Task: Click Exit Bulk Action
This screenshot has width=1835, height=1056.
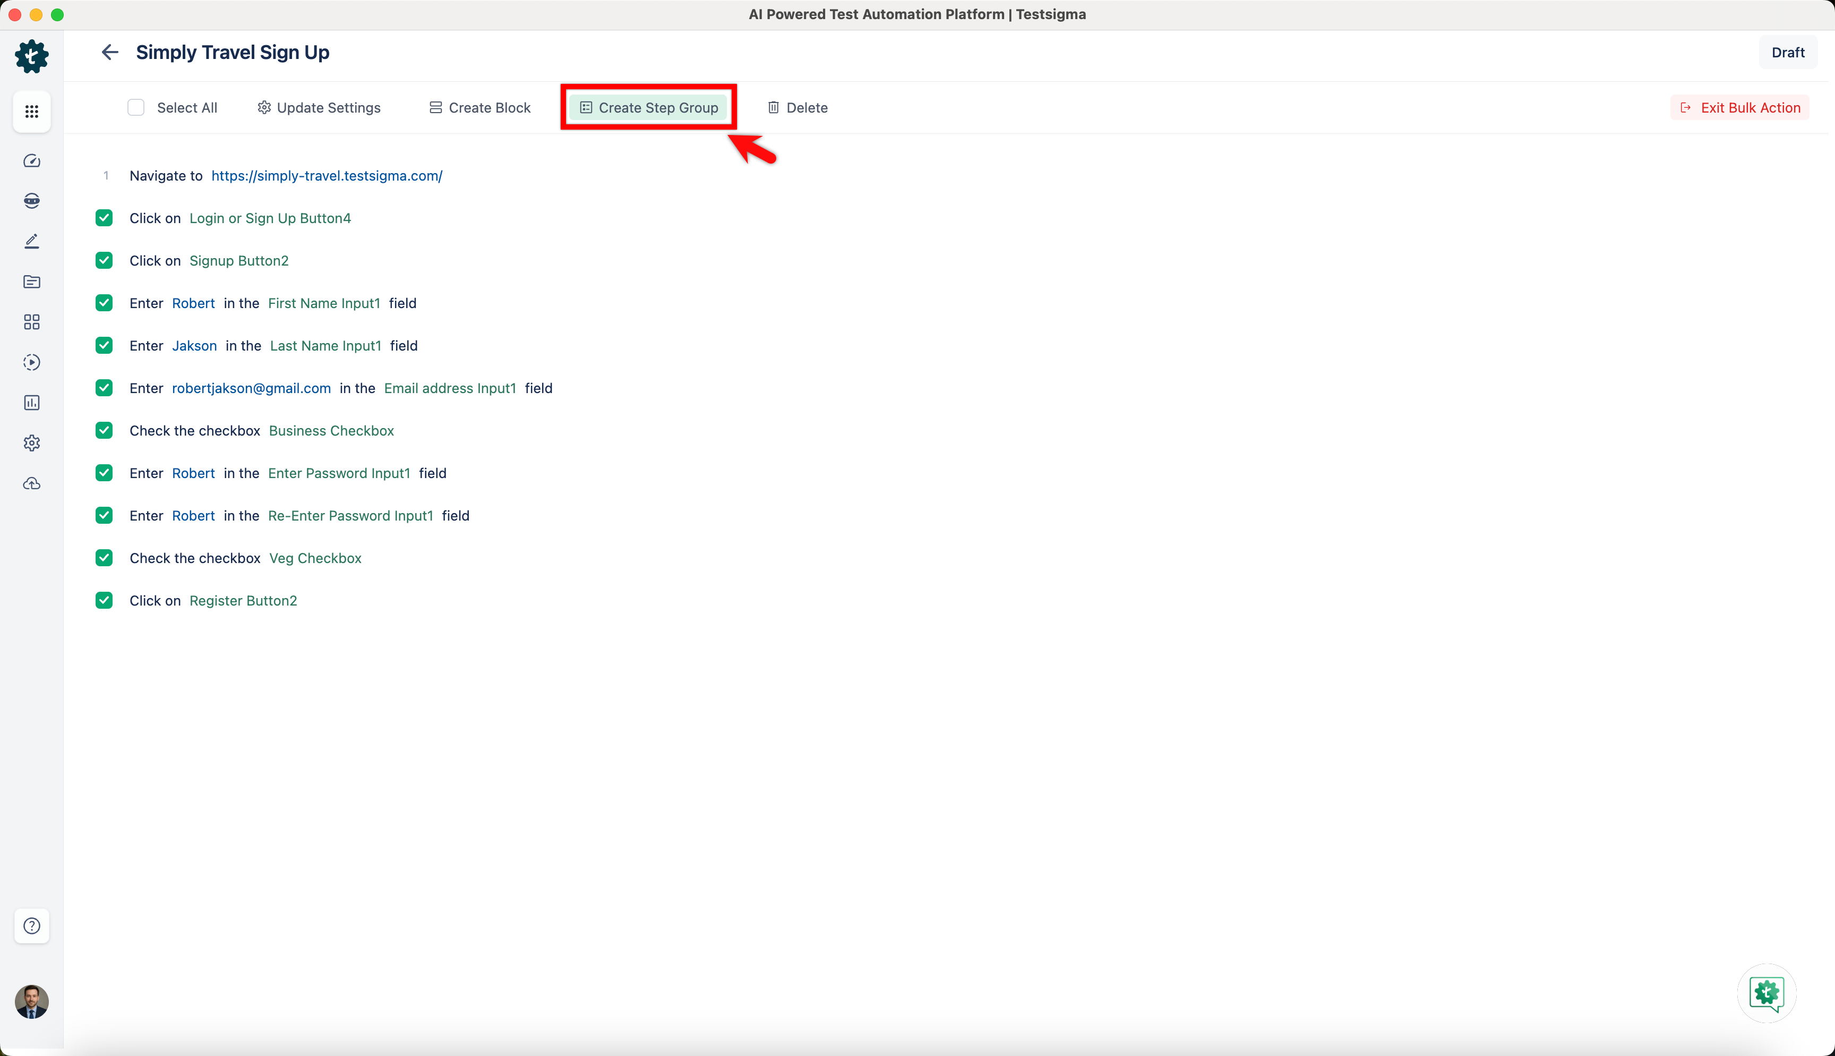Action: (x=1740, y=107)
